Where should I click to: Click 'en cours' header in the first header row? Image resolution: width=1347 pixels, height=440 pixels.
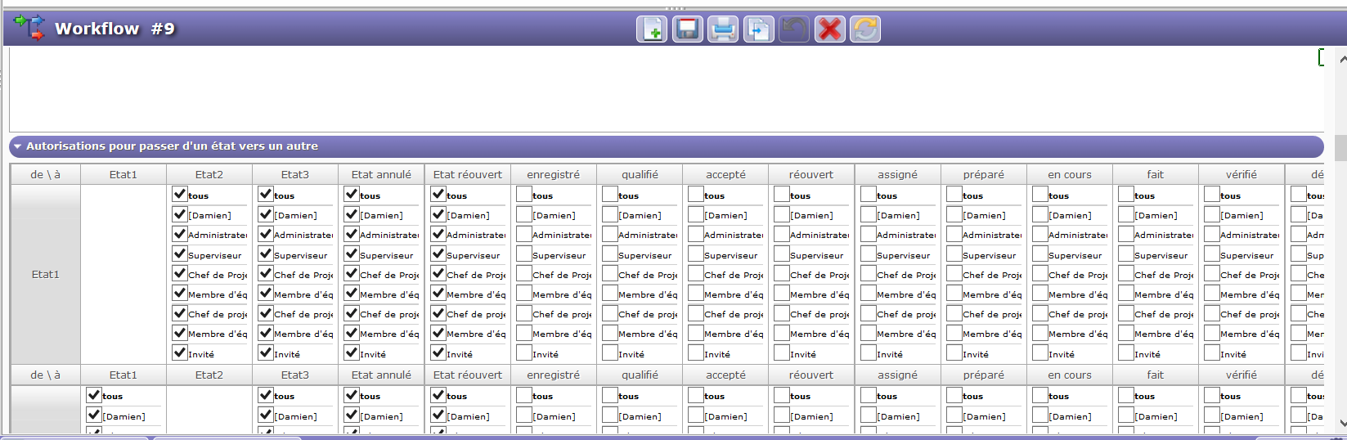tap(1070, 174)
